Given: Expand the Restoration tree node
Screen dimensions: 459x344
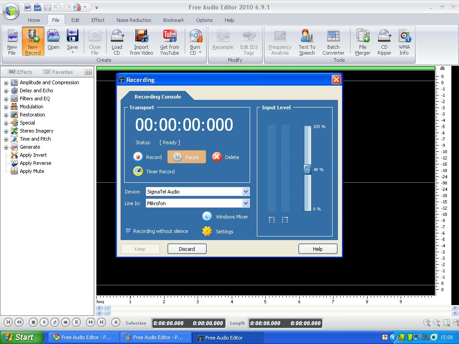Looking at the screenshot, I should (x=6, y=115).
